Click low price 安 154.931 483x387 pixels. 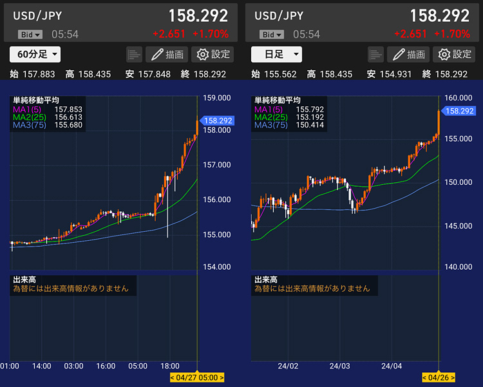(x=390, y=74)
